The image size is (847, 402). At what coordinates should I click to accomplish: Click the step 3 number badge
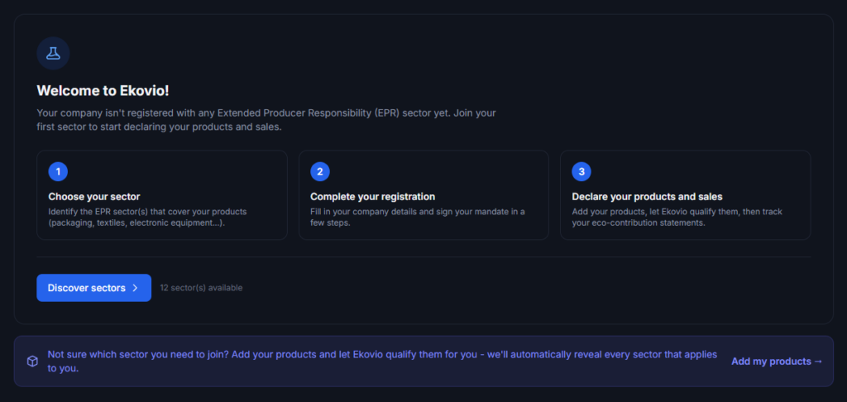[x=581, y=172]
